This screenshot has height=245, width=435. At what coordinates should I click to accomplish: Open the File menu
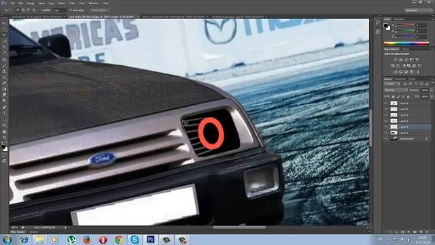[x=12, y=3]
